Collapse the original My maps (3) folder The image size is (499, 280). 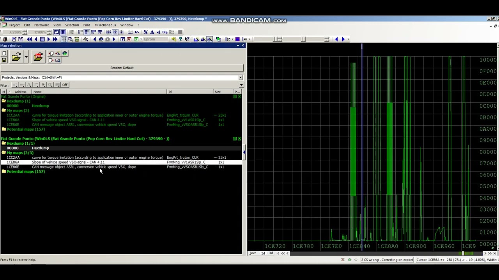pyautogui.click(x=4, y=110)
